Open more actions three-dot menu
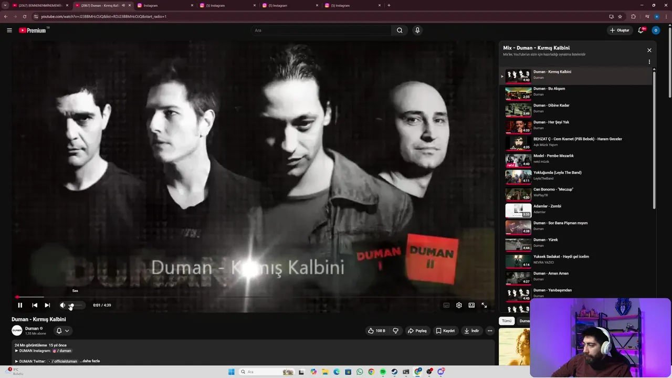The image size is (672, 378). pos(490,331)
